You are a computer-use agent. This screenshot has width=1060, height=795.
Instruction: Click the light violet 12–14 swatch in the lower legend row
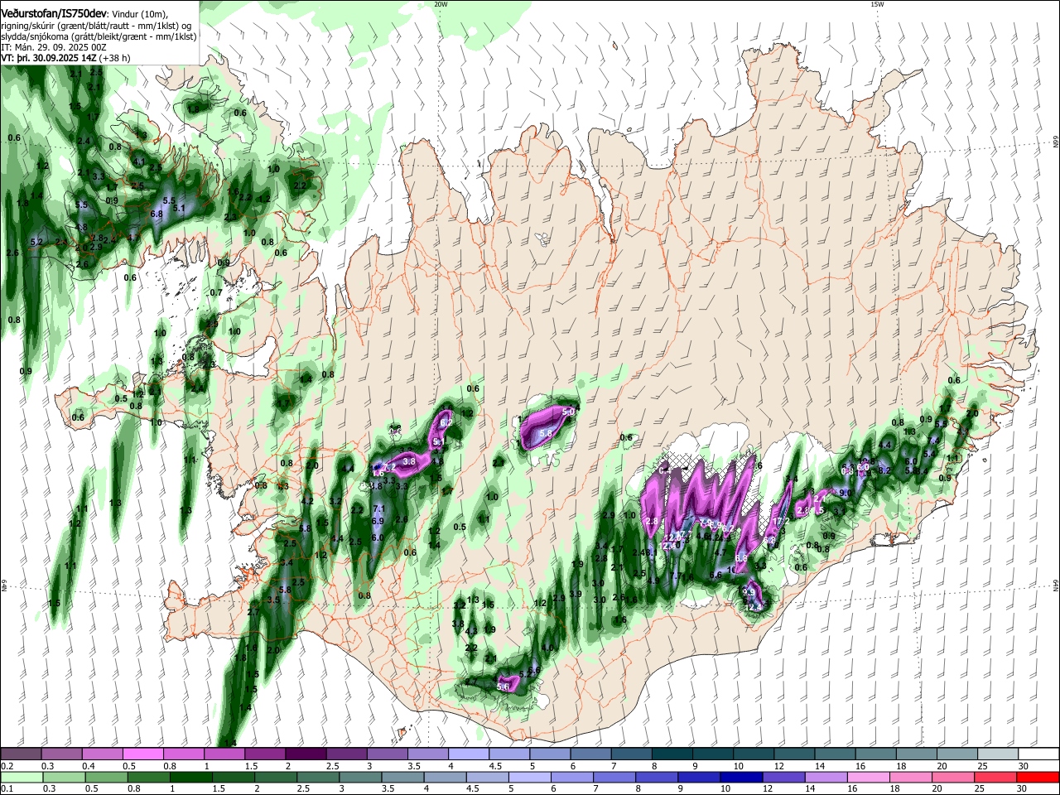[x=784, y=778]
